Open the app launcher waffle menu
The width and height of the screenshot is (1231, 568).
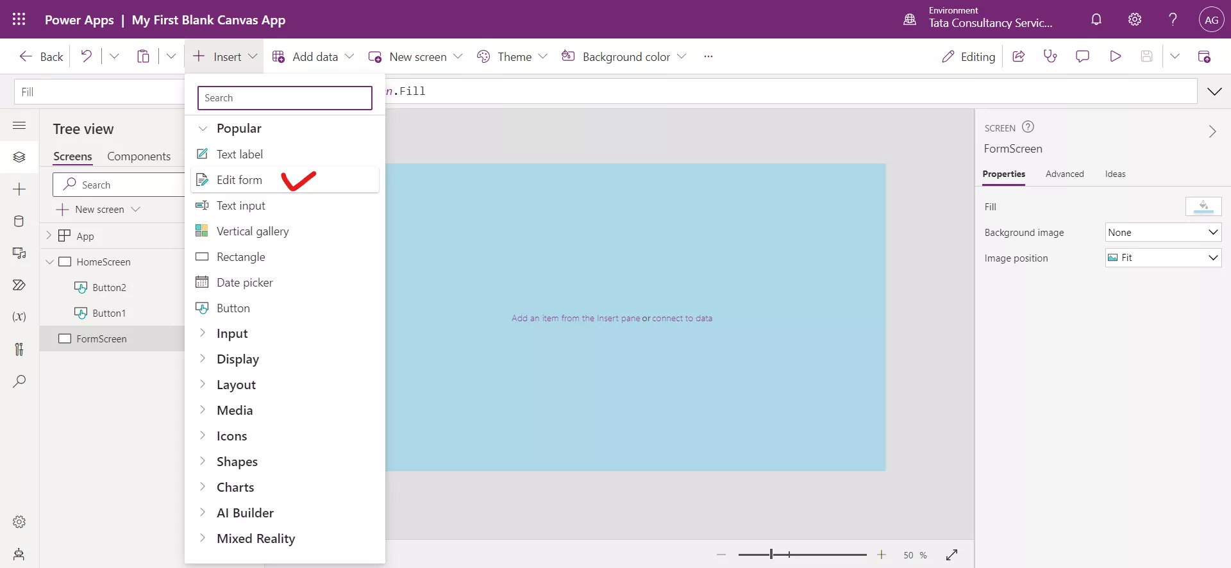pyautogui.click(x=19, y=19)
